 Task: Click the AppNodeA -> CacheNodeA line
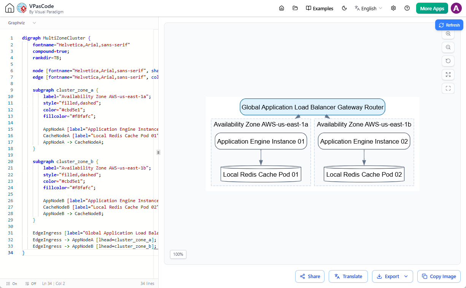73,142
